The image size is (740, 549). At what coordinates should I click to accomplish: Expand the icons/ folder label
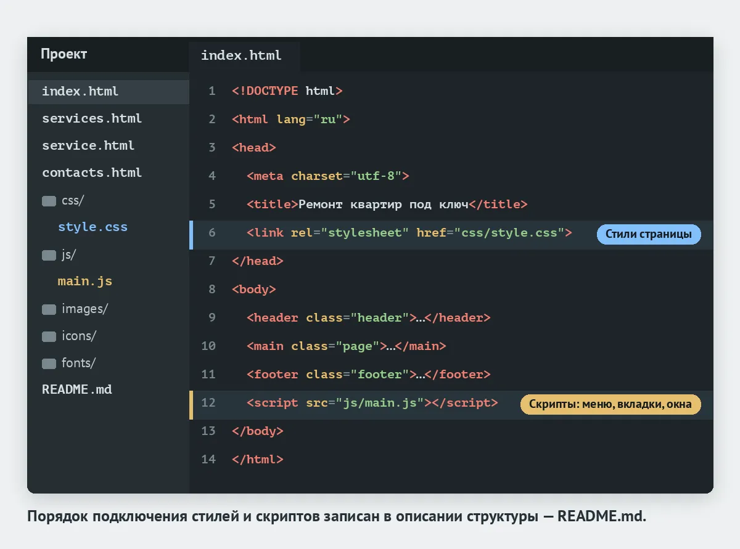(x=79, y=336)
